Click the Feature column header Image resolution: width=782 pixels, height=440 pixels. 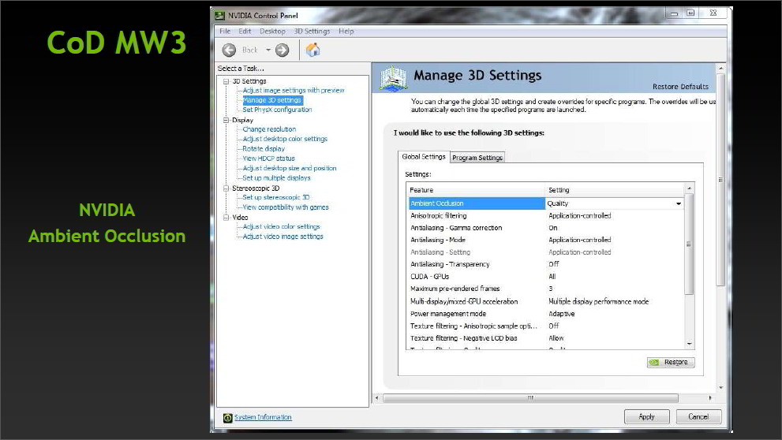pyautogui.click(x=476, y=190)
